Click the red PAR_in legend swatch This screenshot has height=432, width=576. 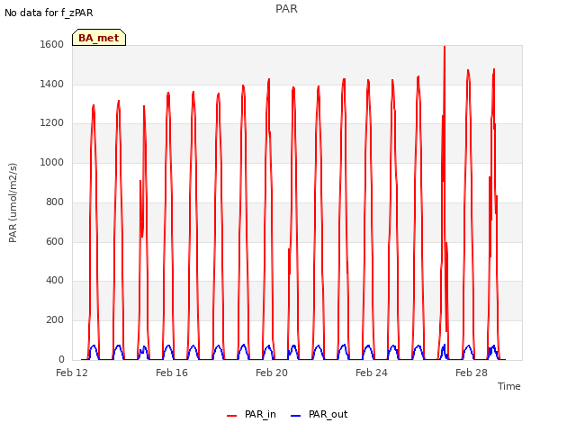click(x=232, y=416)
